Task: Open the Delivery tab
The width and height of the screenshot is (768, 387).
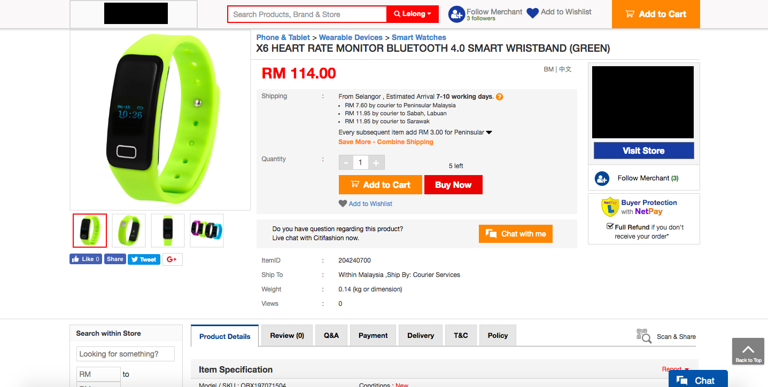Action: tap(421, 335)
